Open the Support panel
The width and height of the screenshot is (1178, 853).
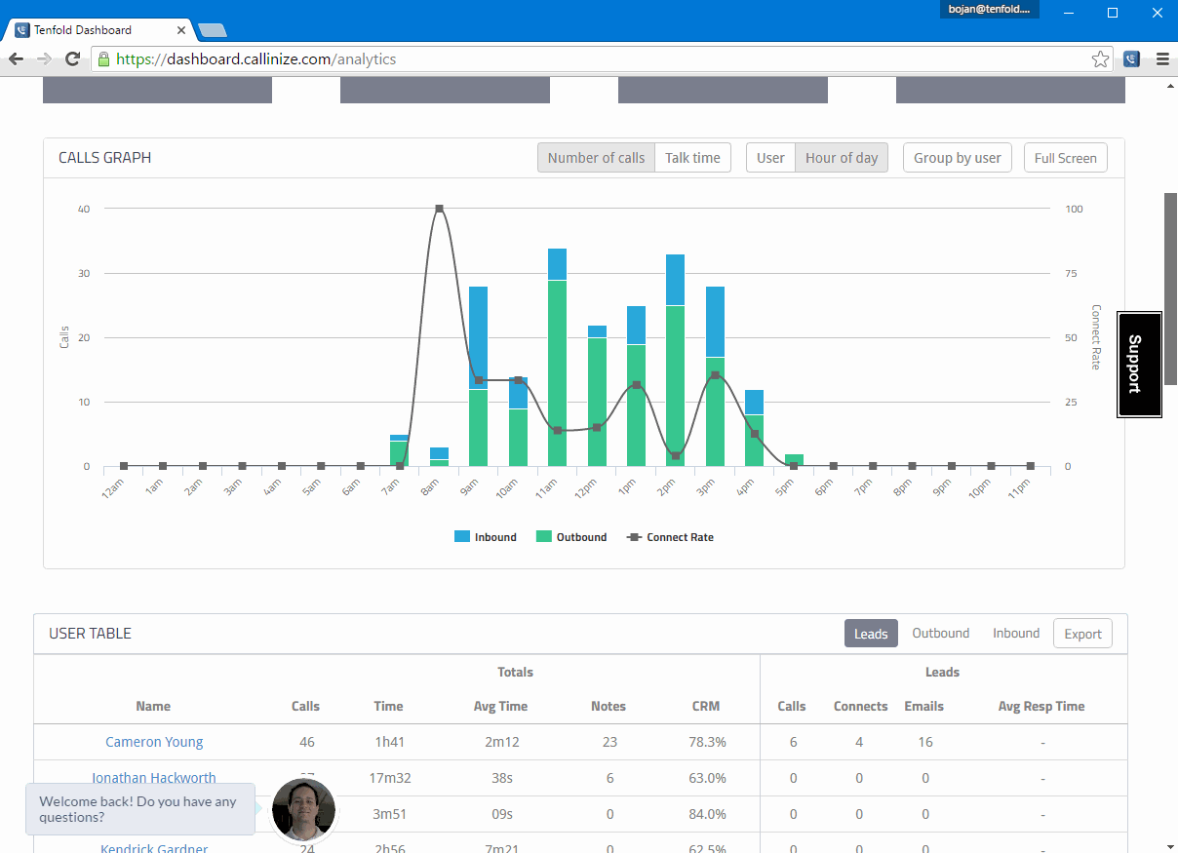tap(1139, 364)
